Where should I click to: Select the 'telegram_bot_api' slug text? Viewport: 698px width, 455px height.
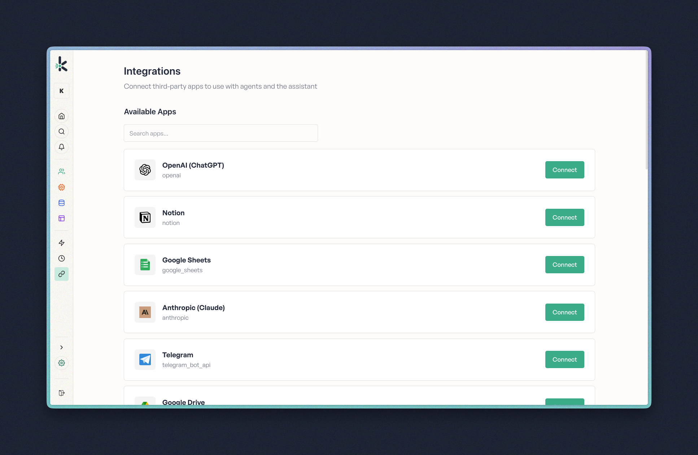(x=186, y=365)
